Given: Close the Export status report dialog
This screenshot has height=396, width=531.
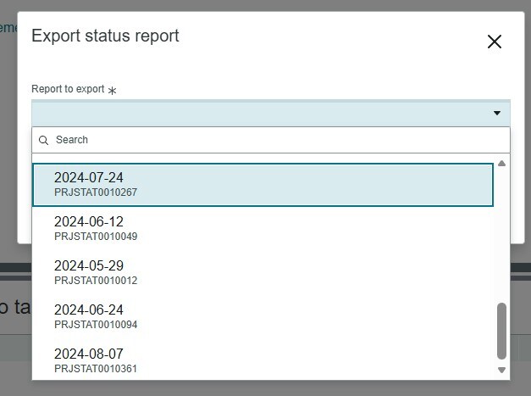Looking at the screenshot, I should [494, 42].
